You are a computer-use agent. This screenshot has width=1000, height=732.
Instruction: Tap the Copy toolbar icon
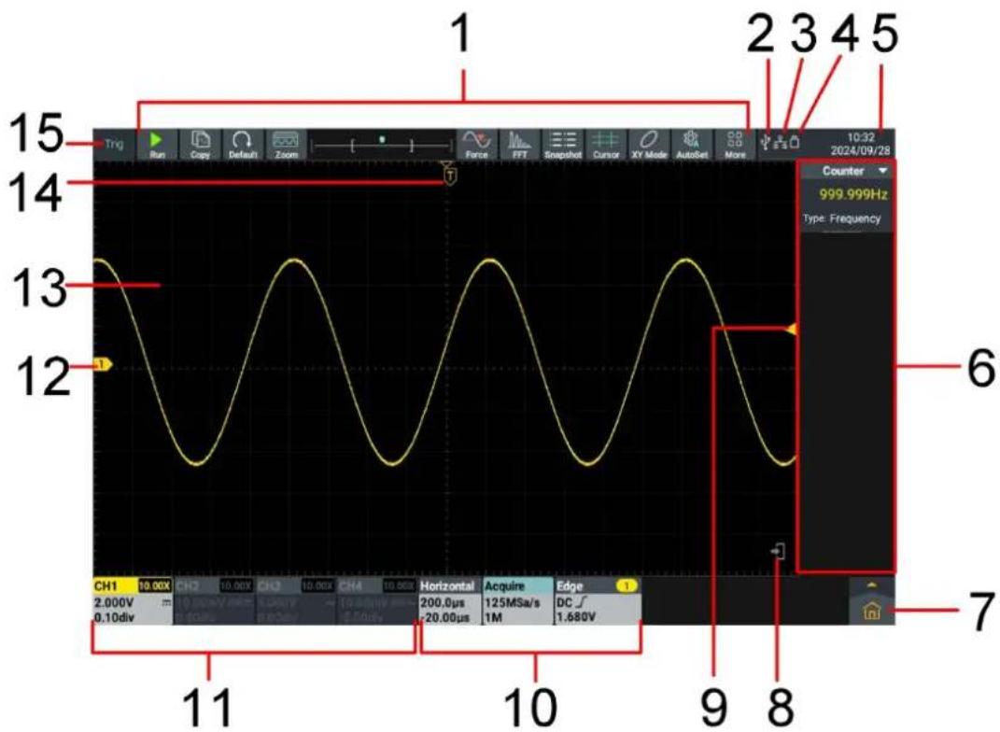pos(200,145)
